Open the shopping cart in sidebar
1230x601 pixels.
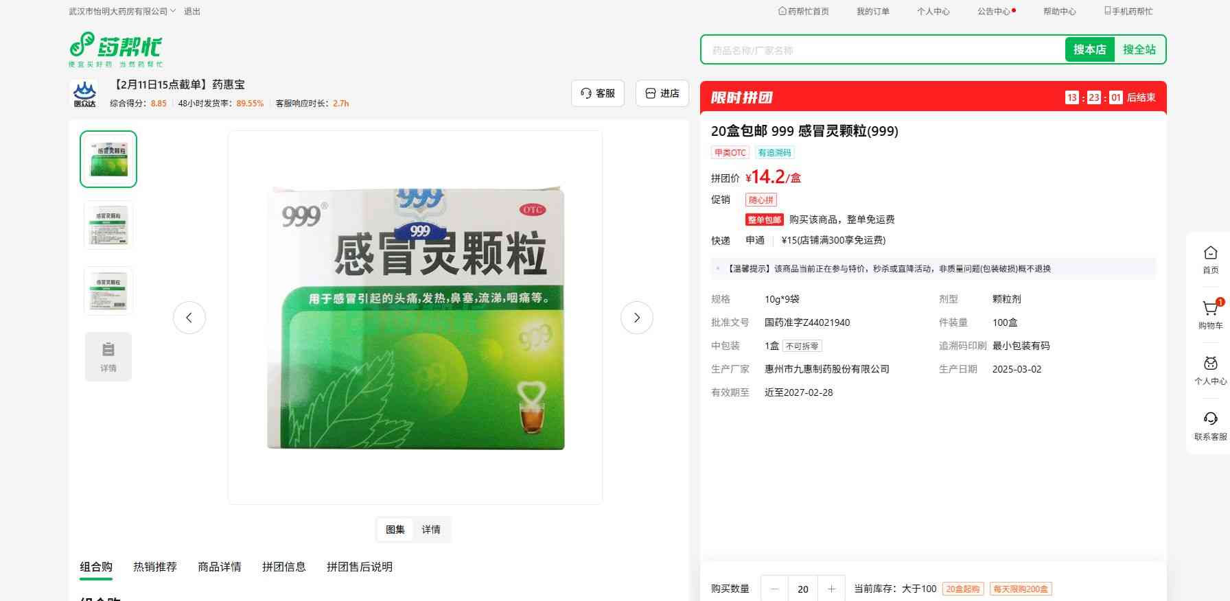[1210, 314]
